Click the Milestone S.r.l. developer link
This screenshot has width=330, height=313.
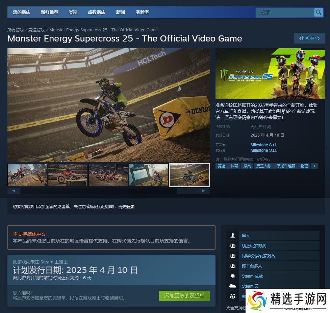click(x=263, y=145)
